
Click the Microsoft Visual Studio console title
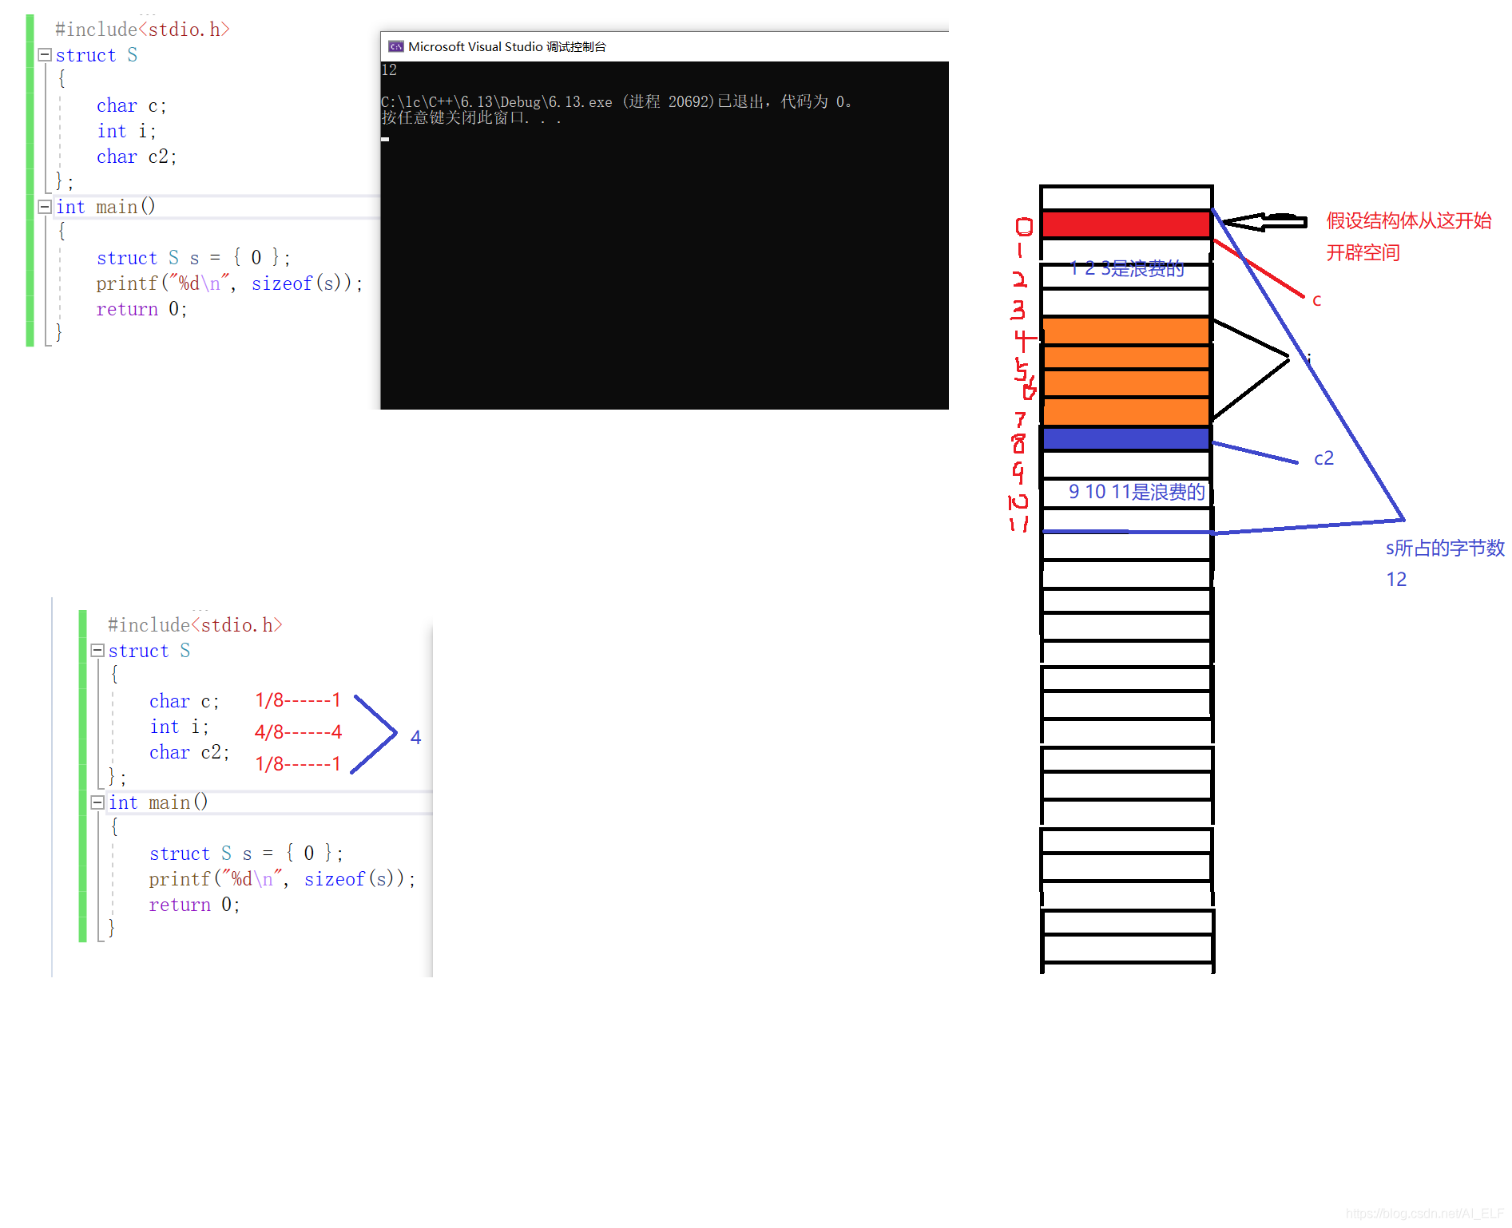[x=506, y=46]
